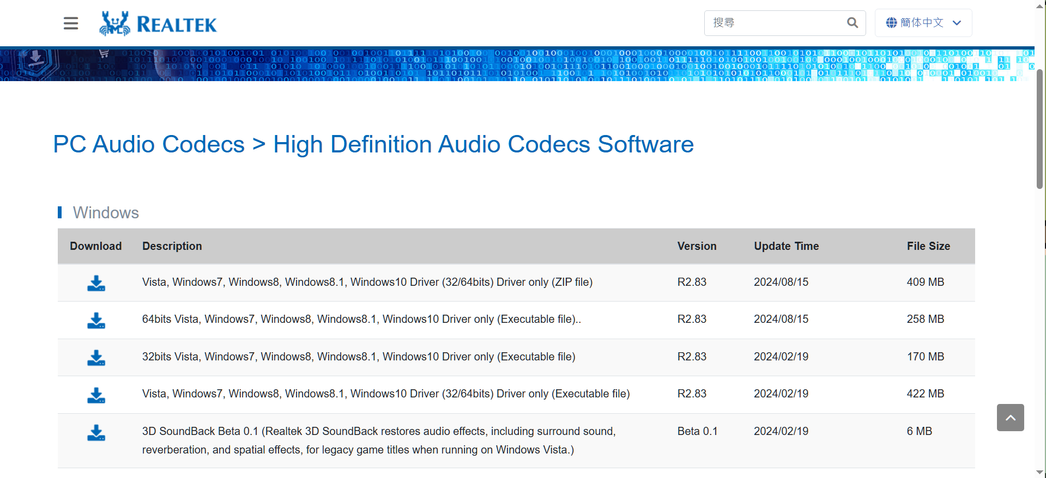Click the Beta 0.1 version cell
1046x478 pixels.
(697, 431)
